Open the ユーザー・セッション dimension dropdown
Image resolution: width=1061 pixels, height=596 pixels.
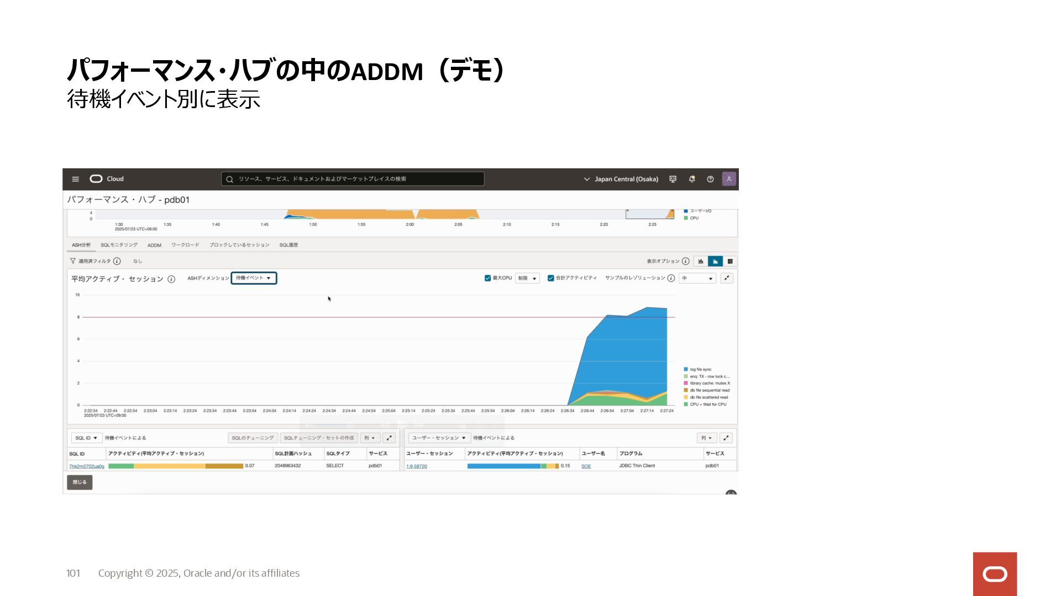click(439, 438)
